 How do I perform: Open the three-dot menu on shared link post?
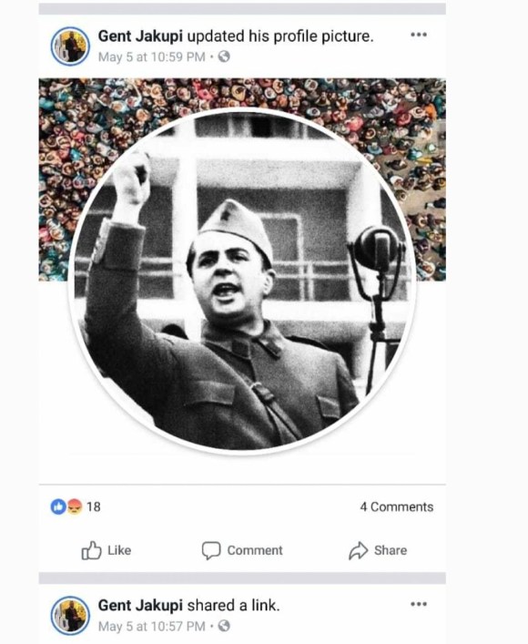(x=419, y=604)
